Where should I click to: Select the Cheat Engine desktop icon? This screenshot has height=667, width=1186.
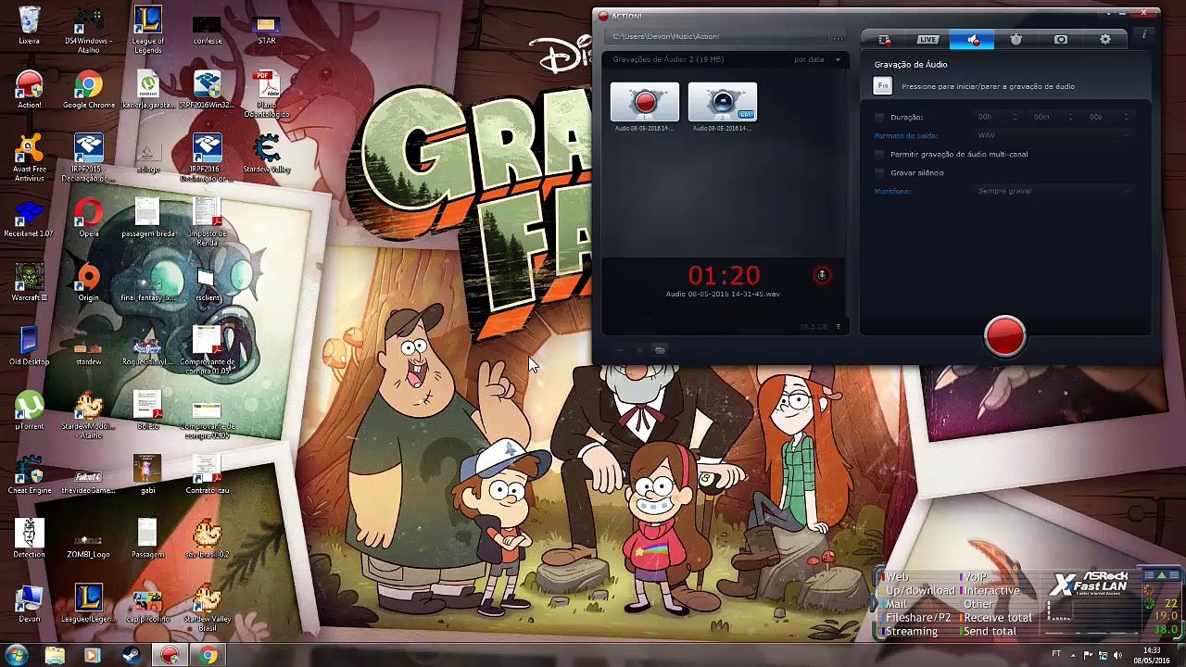click(x=29, y=474)
